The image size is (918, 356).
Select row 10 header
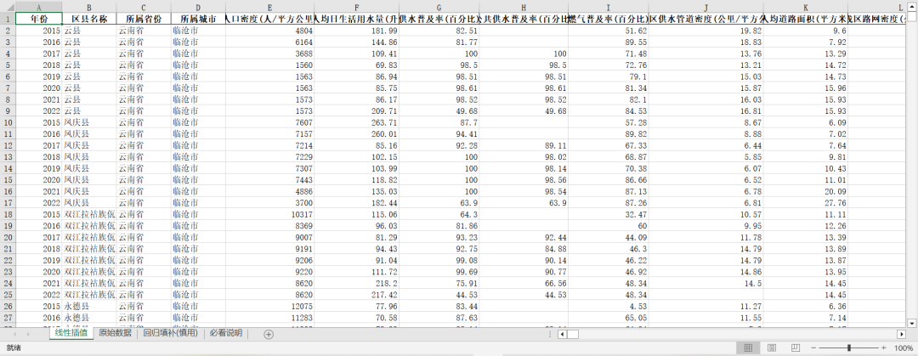point(7,122)
